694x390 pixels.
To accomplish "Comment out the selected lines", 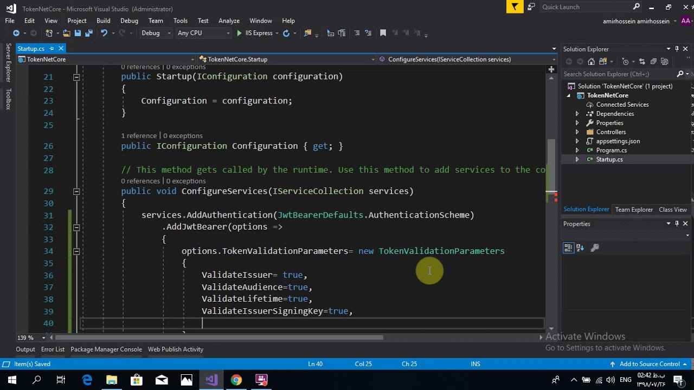I will tap(357, 33).
